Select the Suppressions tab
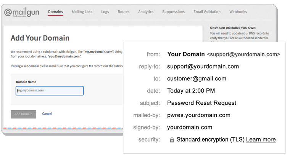Viewport: 290px width, 155px height. 173,12
